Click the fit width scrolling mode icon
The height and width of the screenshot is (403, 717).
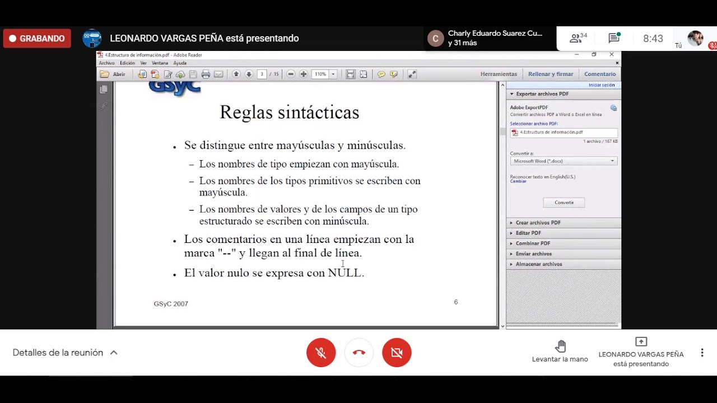pyautogui.click(x=351, y=74)
